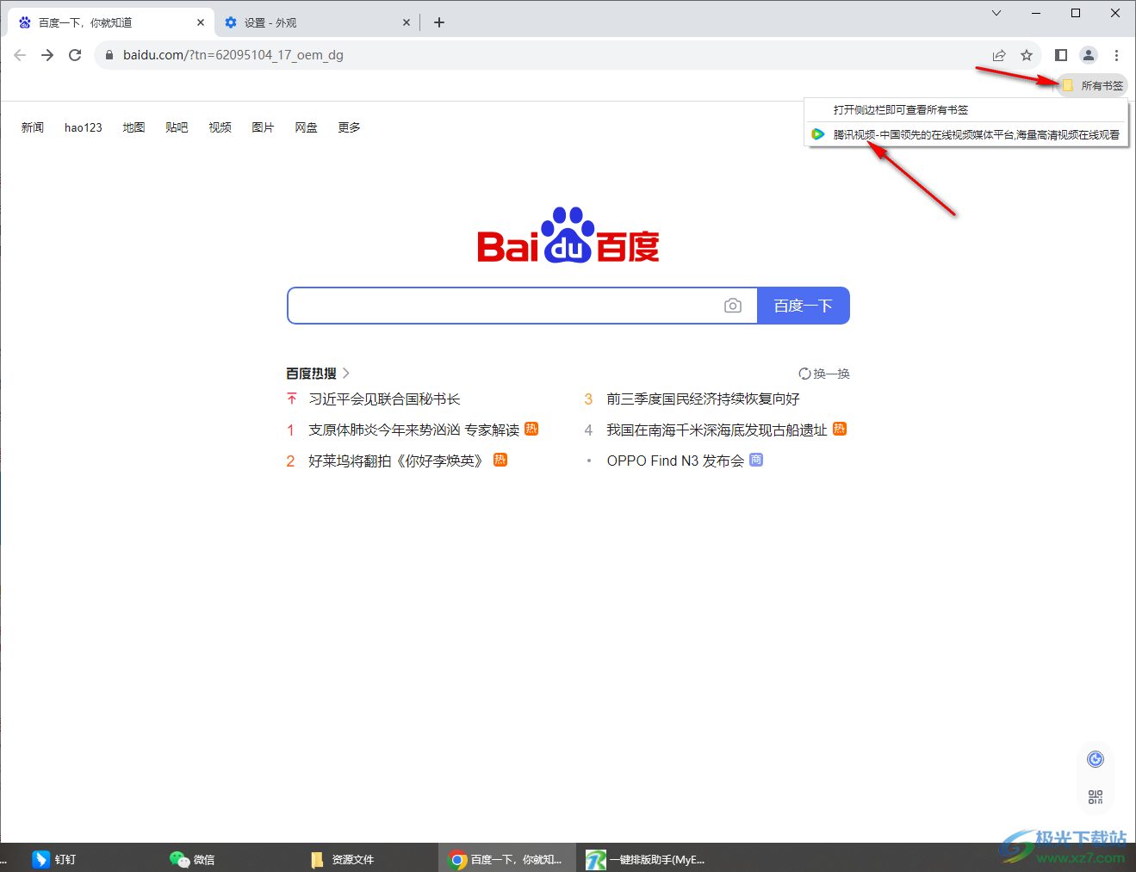Share this page via the share icon
Image resolution: width=1136 pixels, height=872 pixels.
click(x=999, y=55)
